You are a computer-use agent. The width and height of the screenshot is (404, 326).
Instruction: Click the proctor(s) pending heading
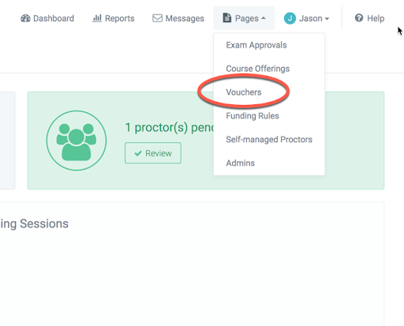point(170,128)
